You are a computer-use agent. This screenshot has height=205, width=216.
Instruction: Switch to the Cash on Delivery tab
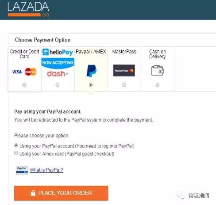(x=158, y=69)
